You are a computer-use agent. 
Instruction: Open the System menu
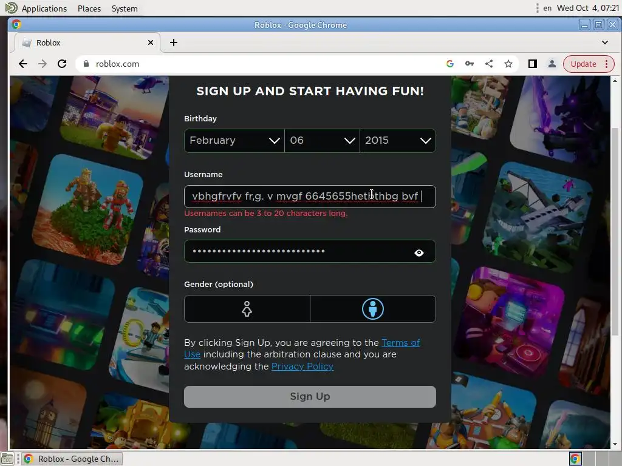point(125,8)
